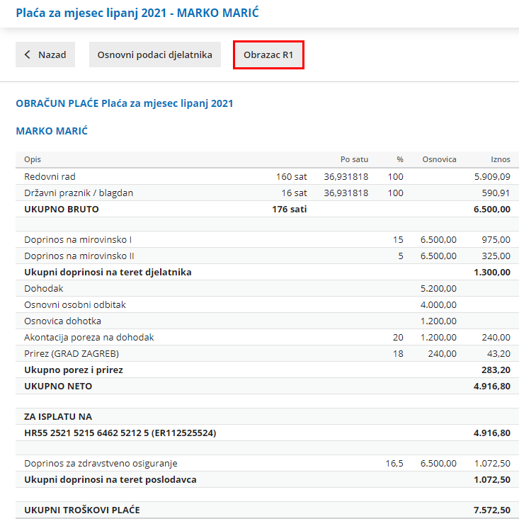
Task: Click the net amount 4.916,80 in UKUPNO NETO row
Action: [492, 386]
